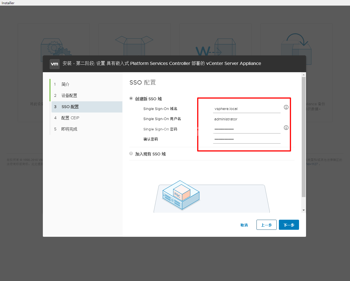
Task: Click the info icon beside SSO domain name
Action: [286, 107]
